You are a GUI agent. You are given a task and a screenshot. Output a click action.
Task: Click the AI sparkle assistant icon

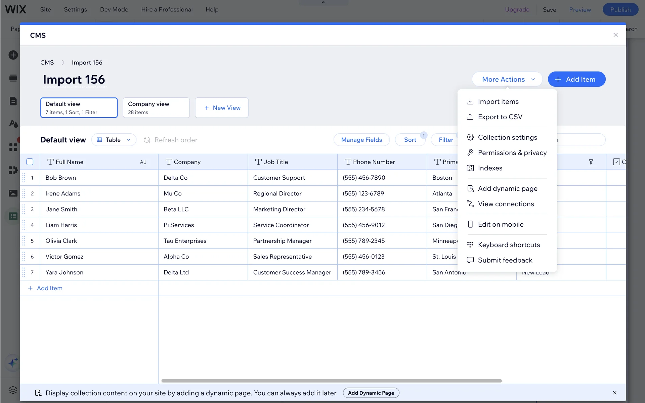tap(13, 363)
